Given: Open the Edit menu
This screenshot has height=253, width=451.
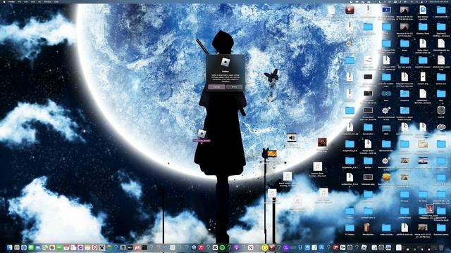Looking at the screenshot, I should (x=25, y=1).
